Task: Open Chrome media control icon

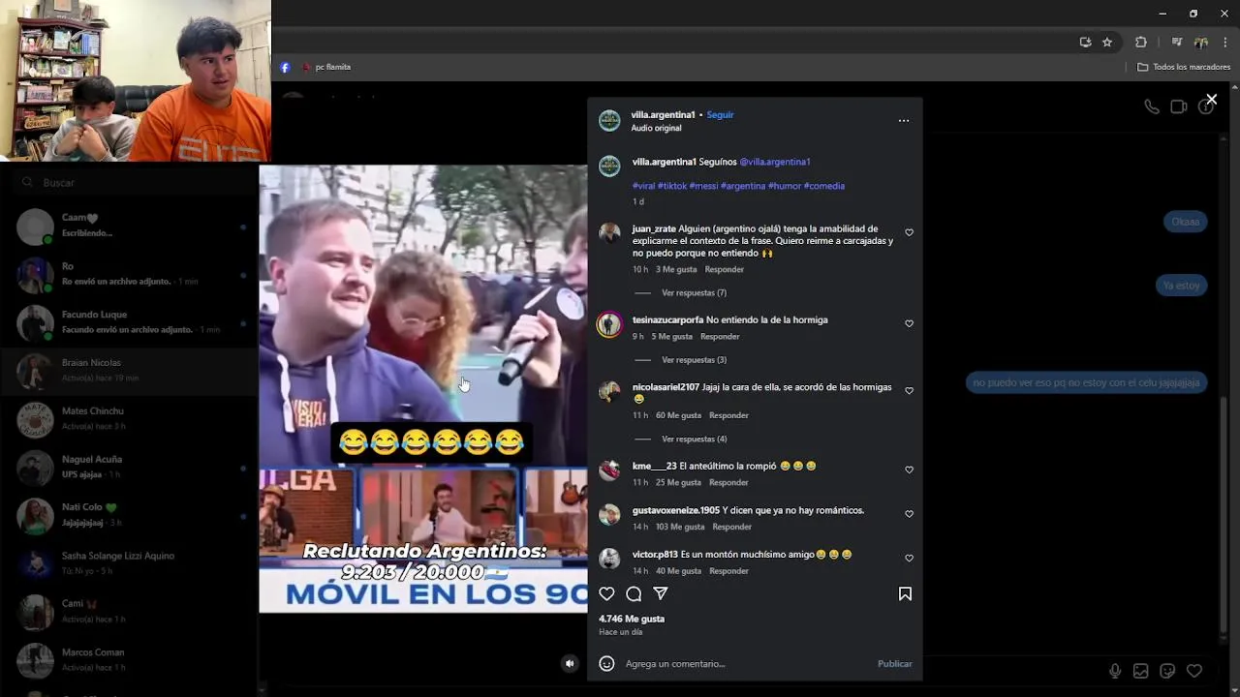Action: [1177, 42]
